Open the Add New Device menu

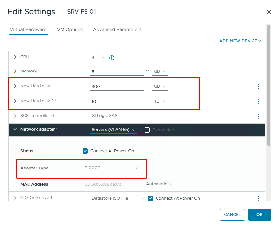(240, 41)
